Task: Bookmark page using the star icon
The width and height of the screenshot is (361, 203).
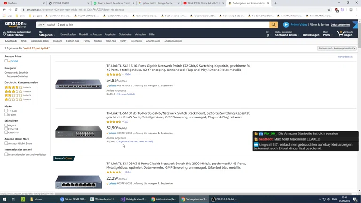Action: 329,9
